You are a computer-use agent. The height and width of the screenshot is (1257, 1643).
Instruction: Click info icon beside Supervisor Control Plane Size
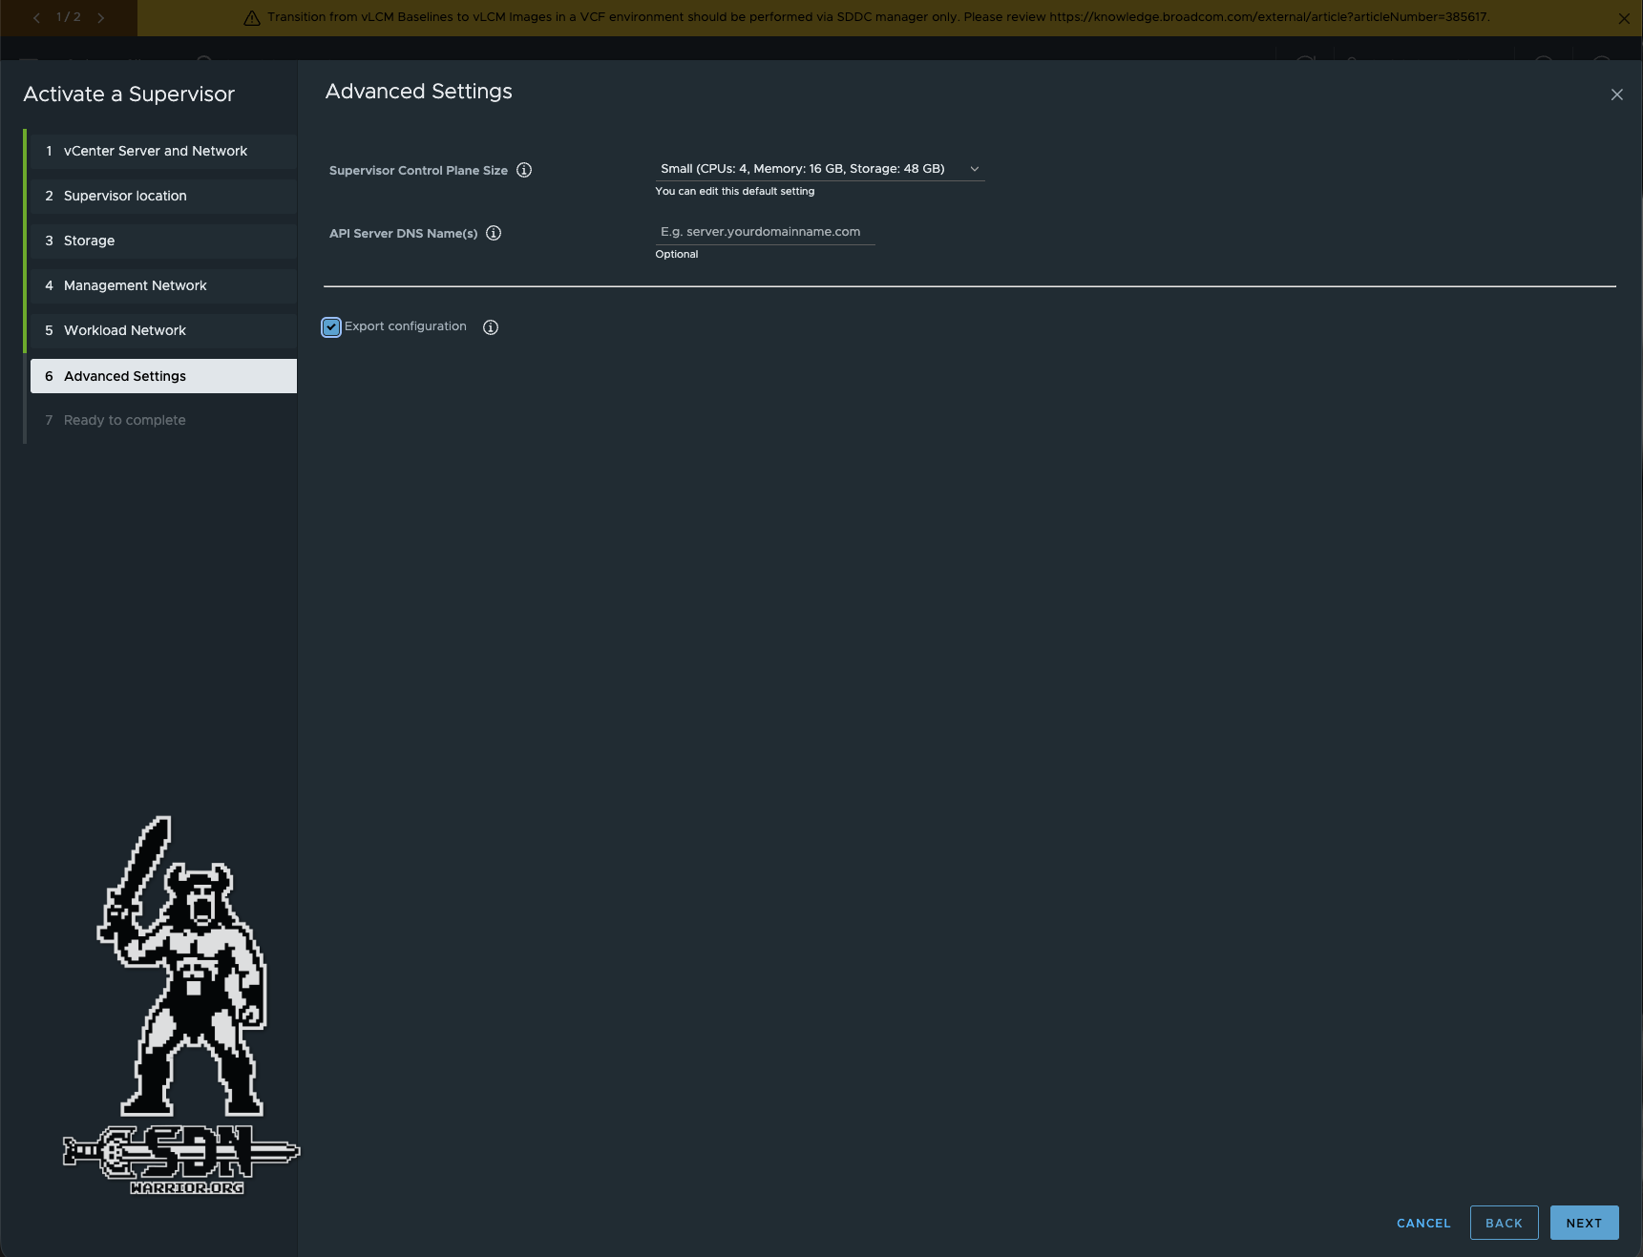tap(524, 170)
